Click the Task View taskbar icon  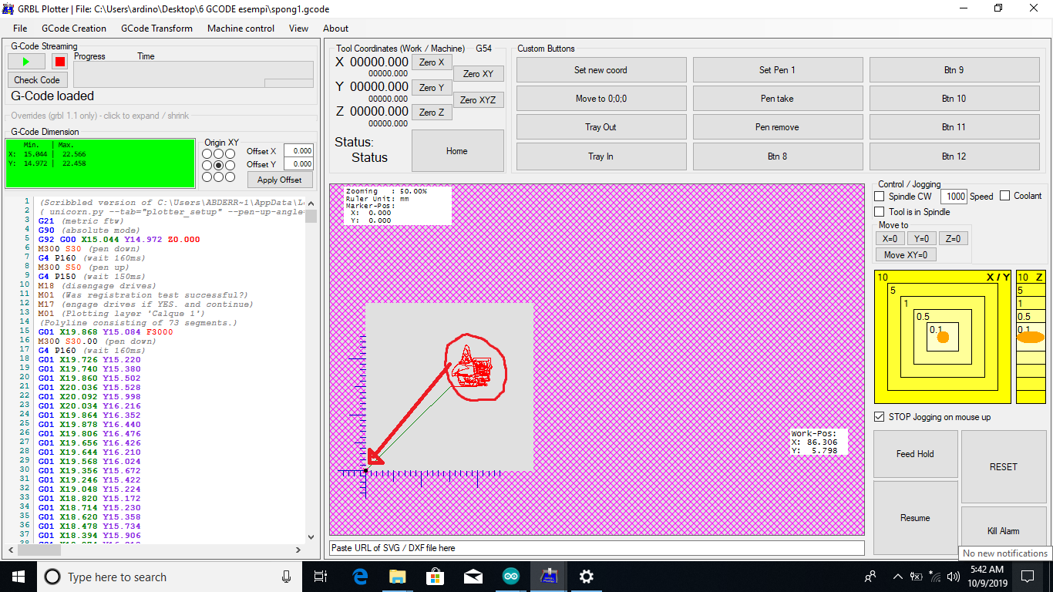click(x=321, y=577)
